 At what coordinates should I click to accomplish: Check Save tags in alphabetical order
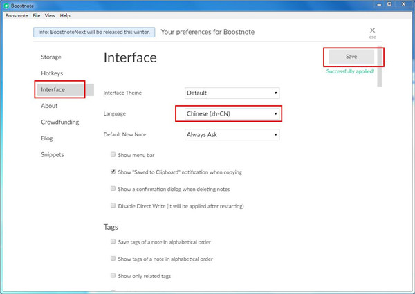tap(113, 242)
